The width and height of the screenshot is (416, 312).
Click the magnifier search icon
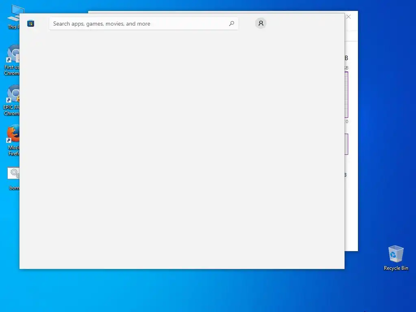[x=231, y=24]
